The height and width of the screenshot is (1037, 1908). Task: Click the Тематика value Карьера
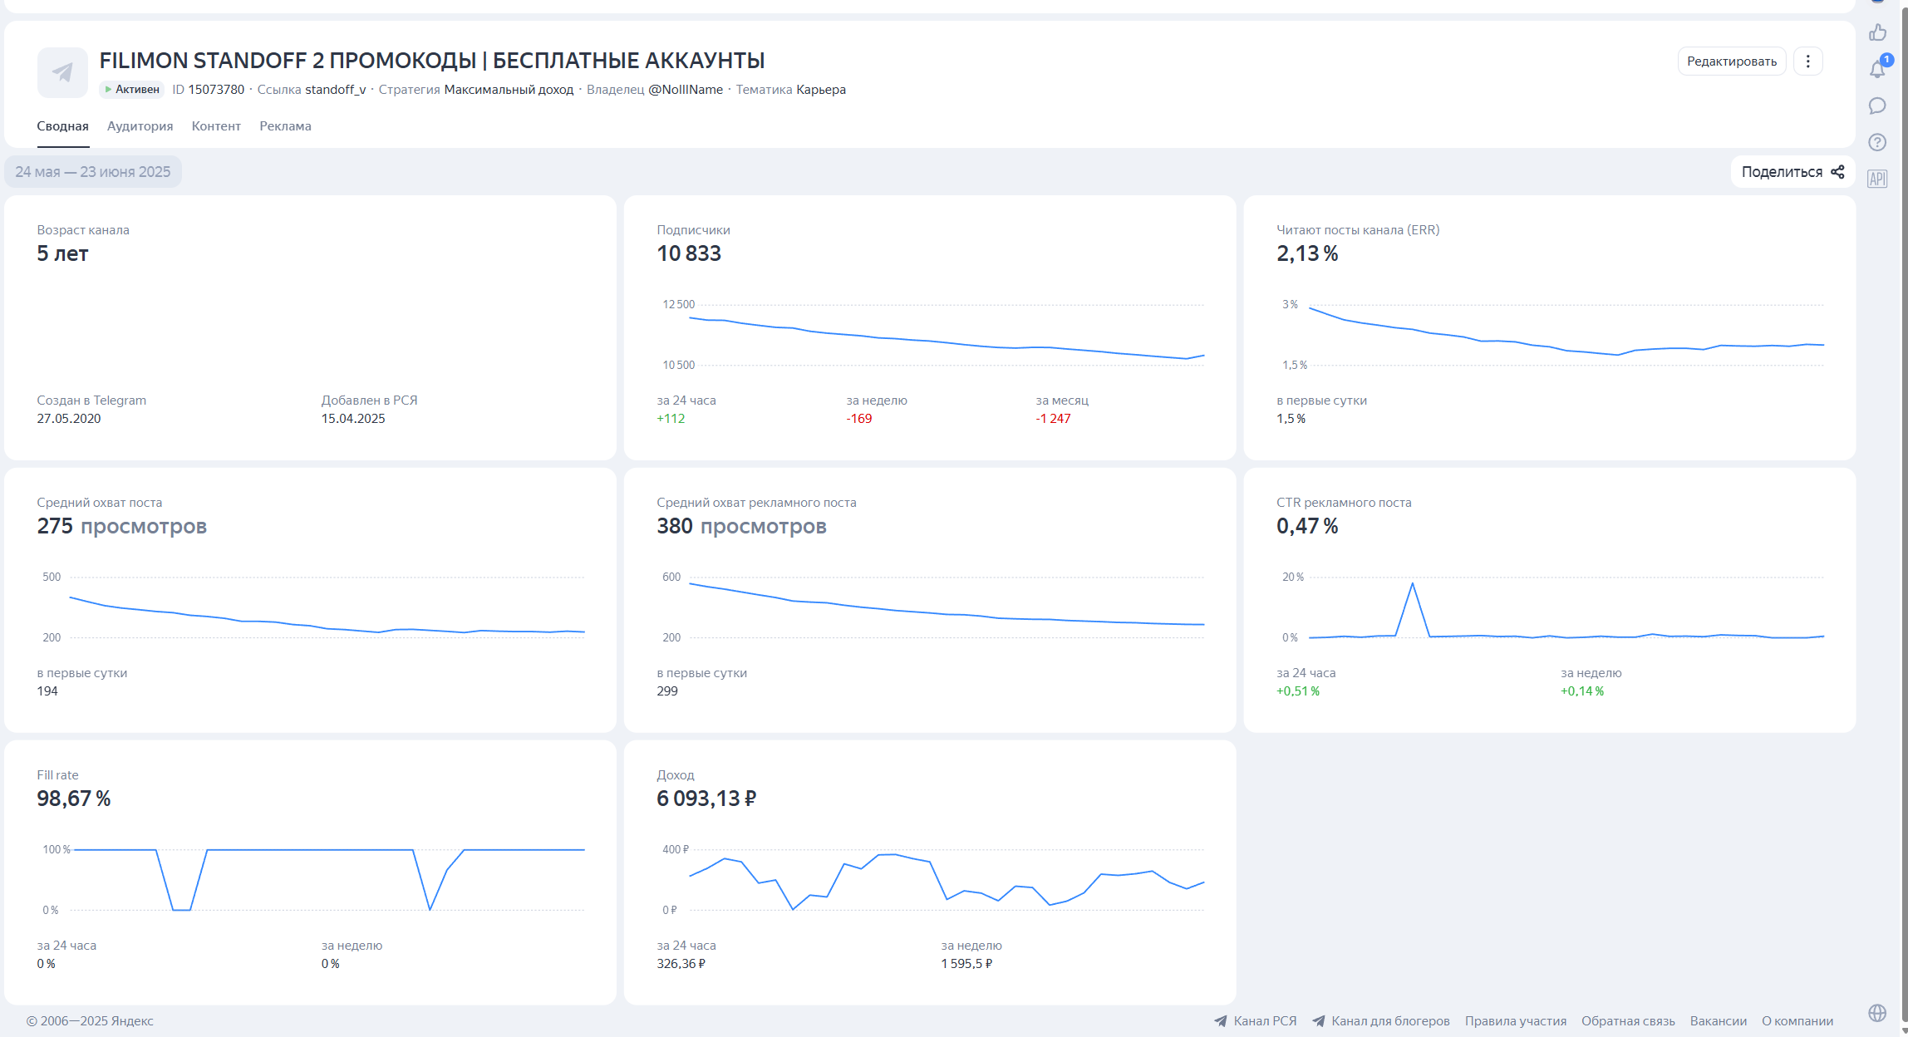(821, 90)
